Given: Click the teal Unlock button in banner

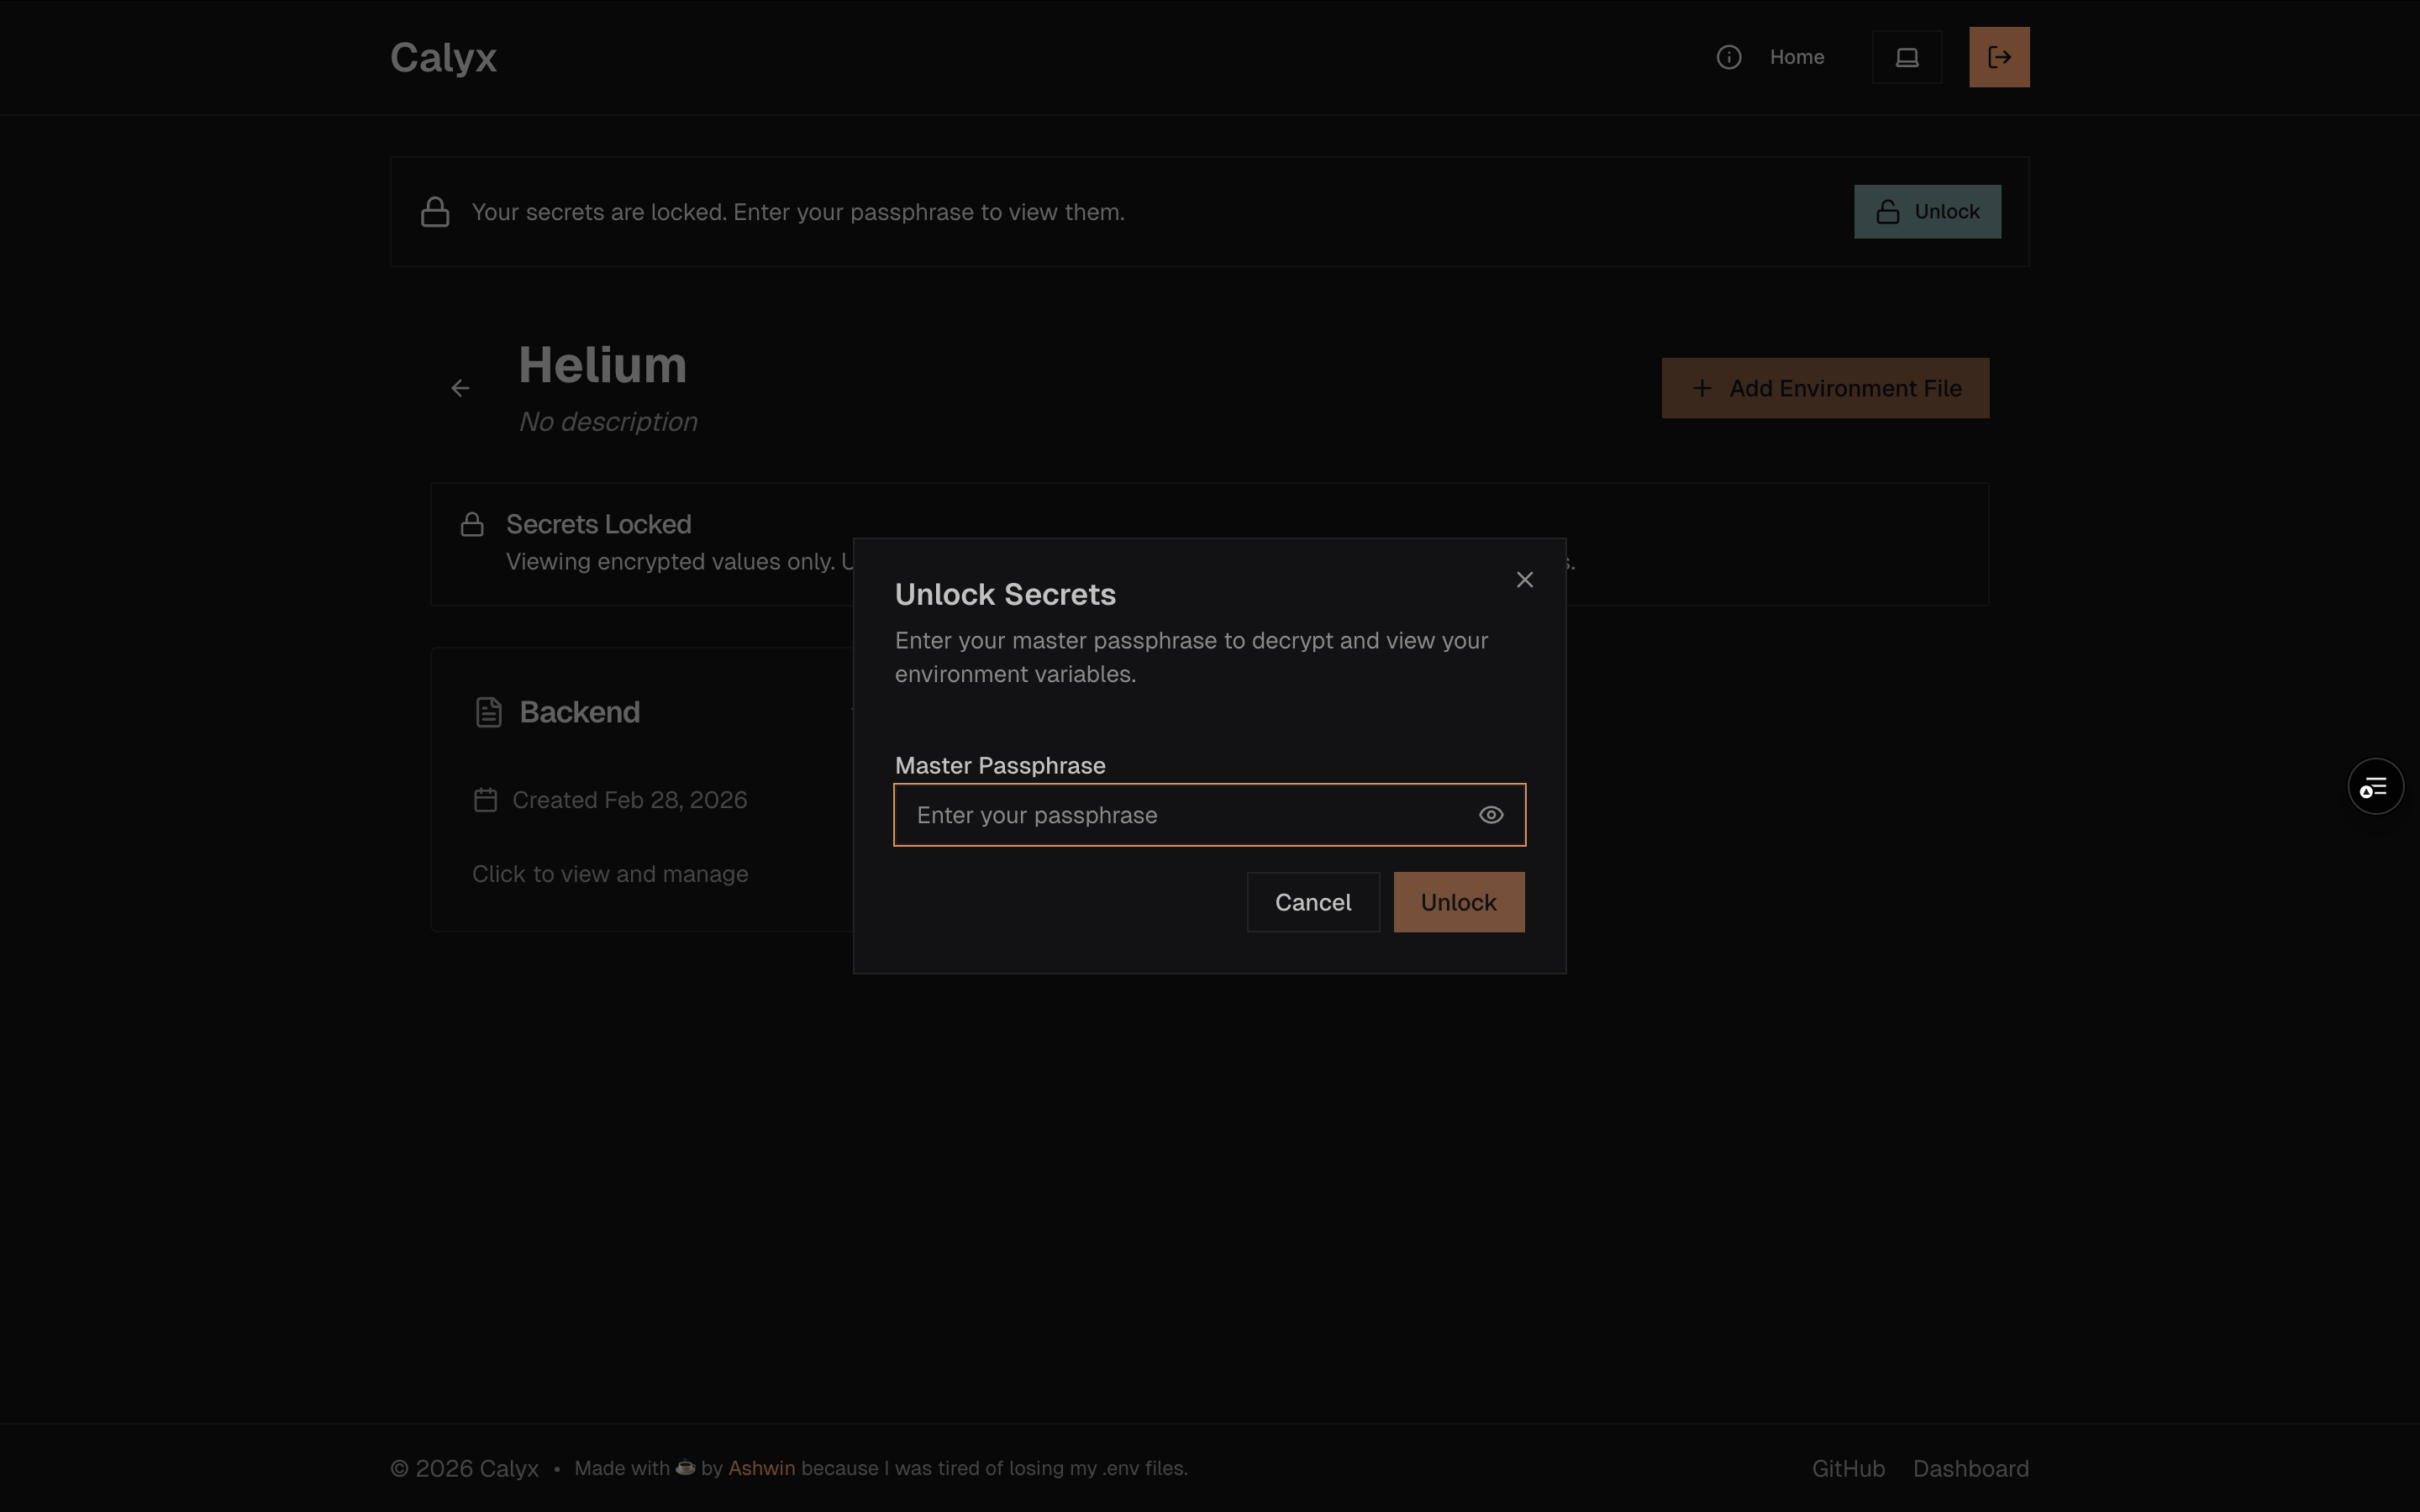Looking at the screenshot, I should 1926,212.
